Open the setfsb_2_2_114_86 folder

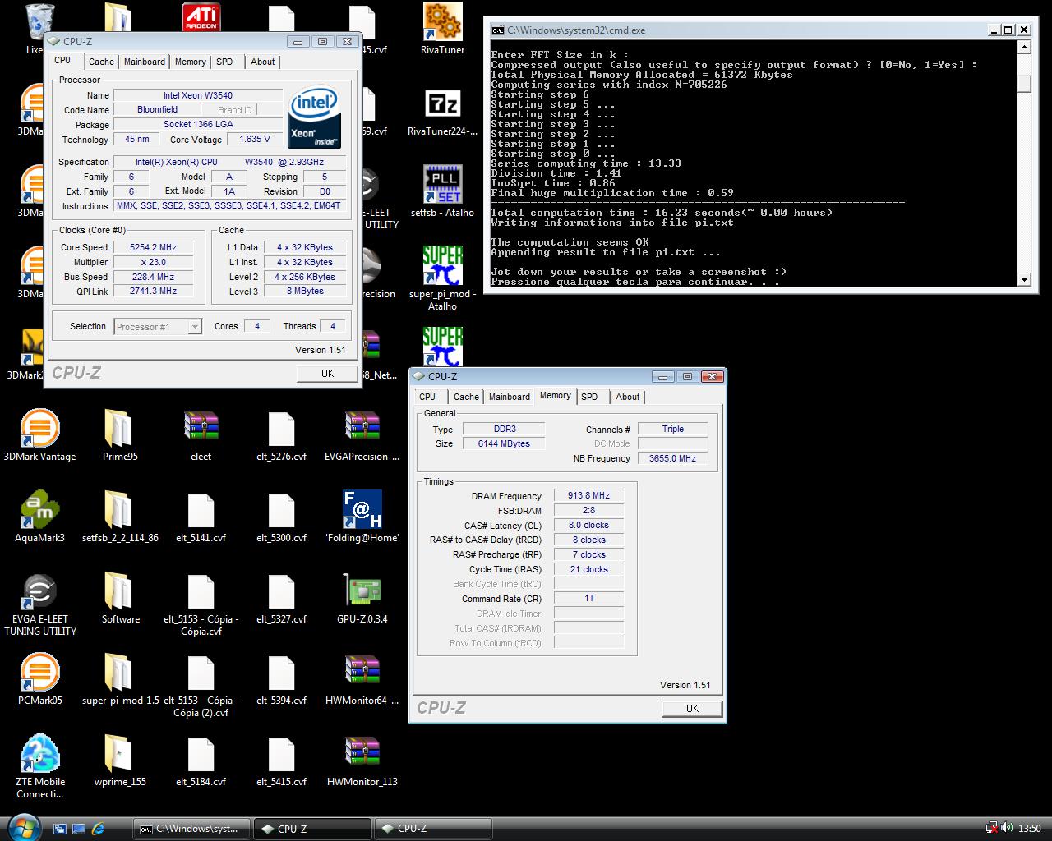click(x=120, y=517)
